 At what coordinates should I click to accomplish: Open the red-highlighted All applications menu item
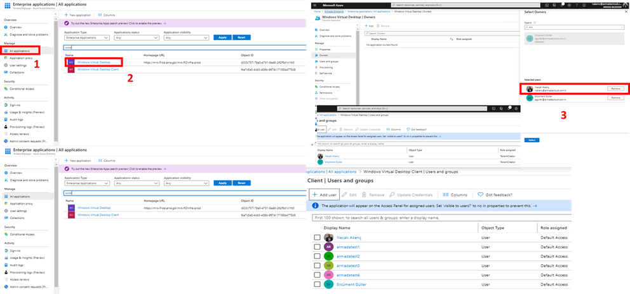pos(20,50)
